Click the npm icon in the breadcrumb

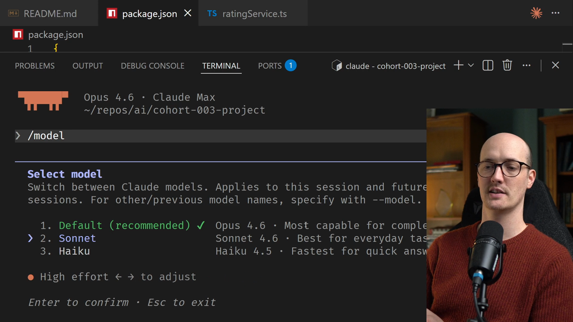[x=18, y=34]
